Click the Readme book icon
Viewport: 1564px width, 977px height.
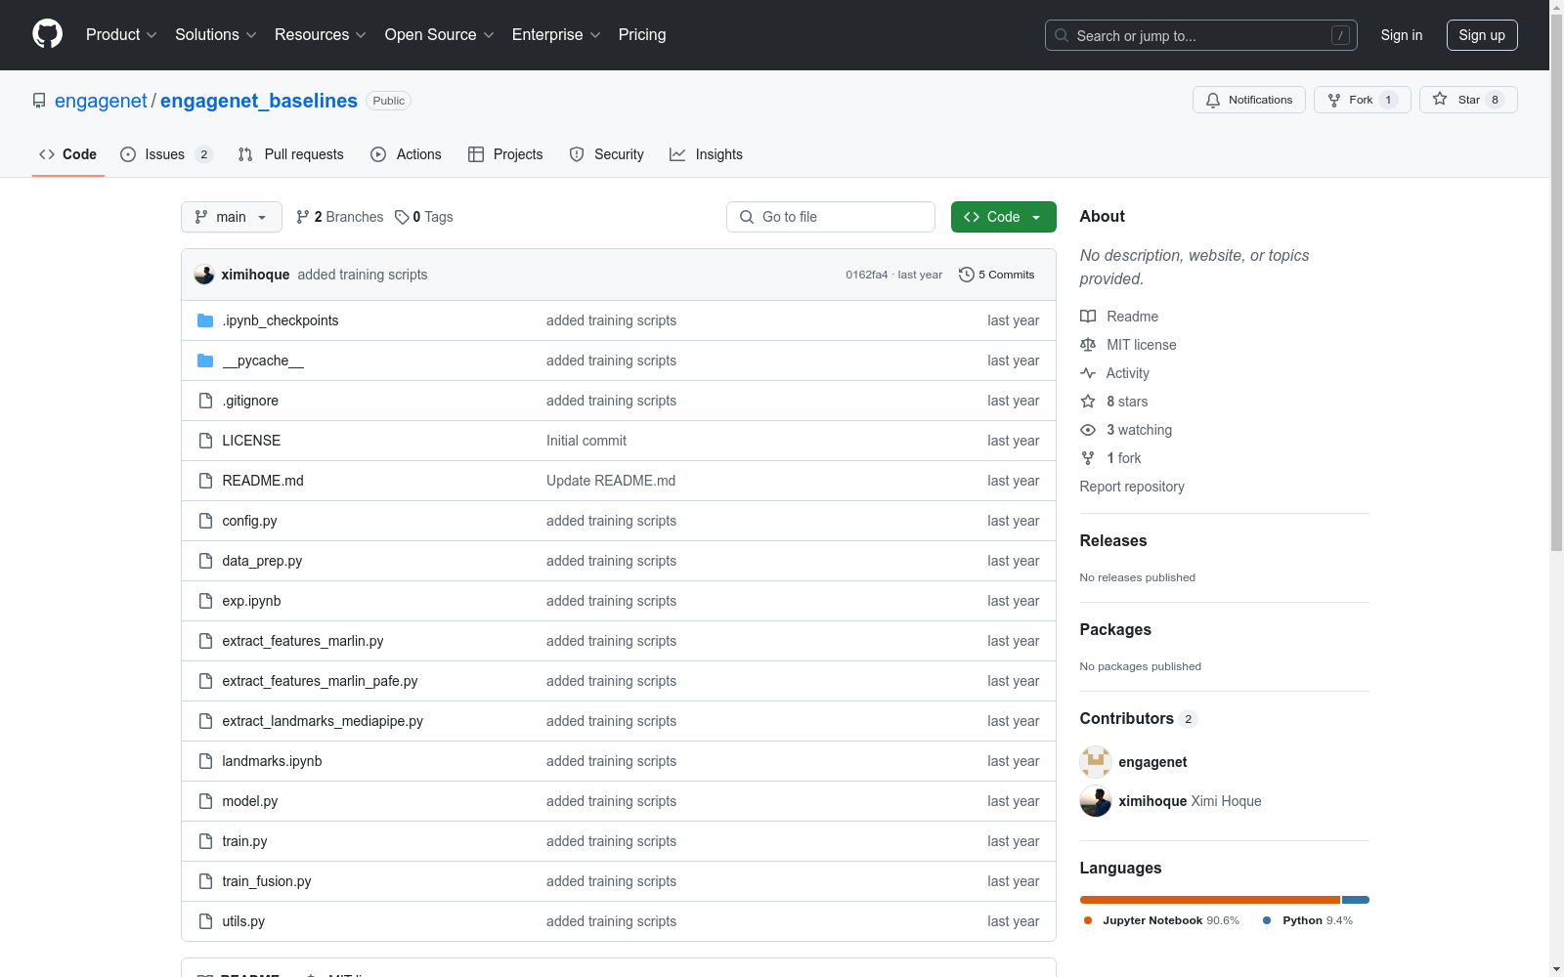1088,317
